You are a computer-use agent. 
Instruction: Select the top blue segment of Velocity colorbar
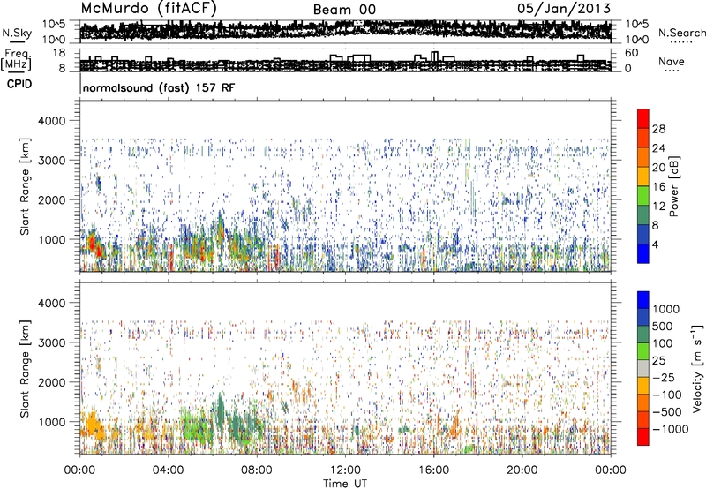pyautogui.click(x=643, y=300)
